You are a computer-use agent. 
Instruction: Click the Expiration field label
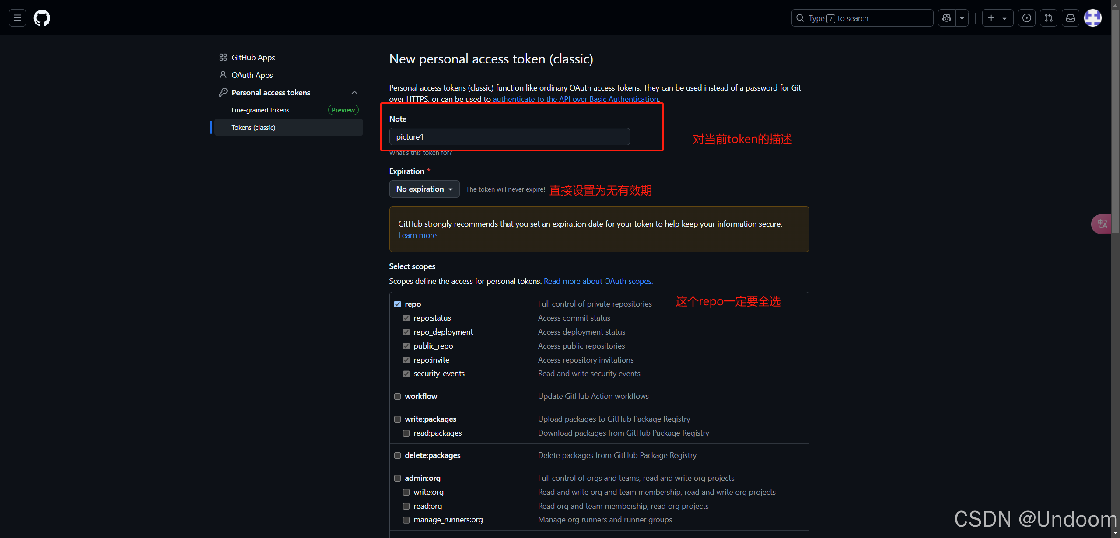(406, 171)
